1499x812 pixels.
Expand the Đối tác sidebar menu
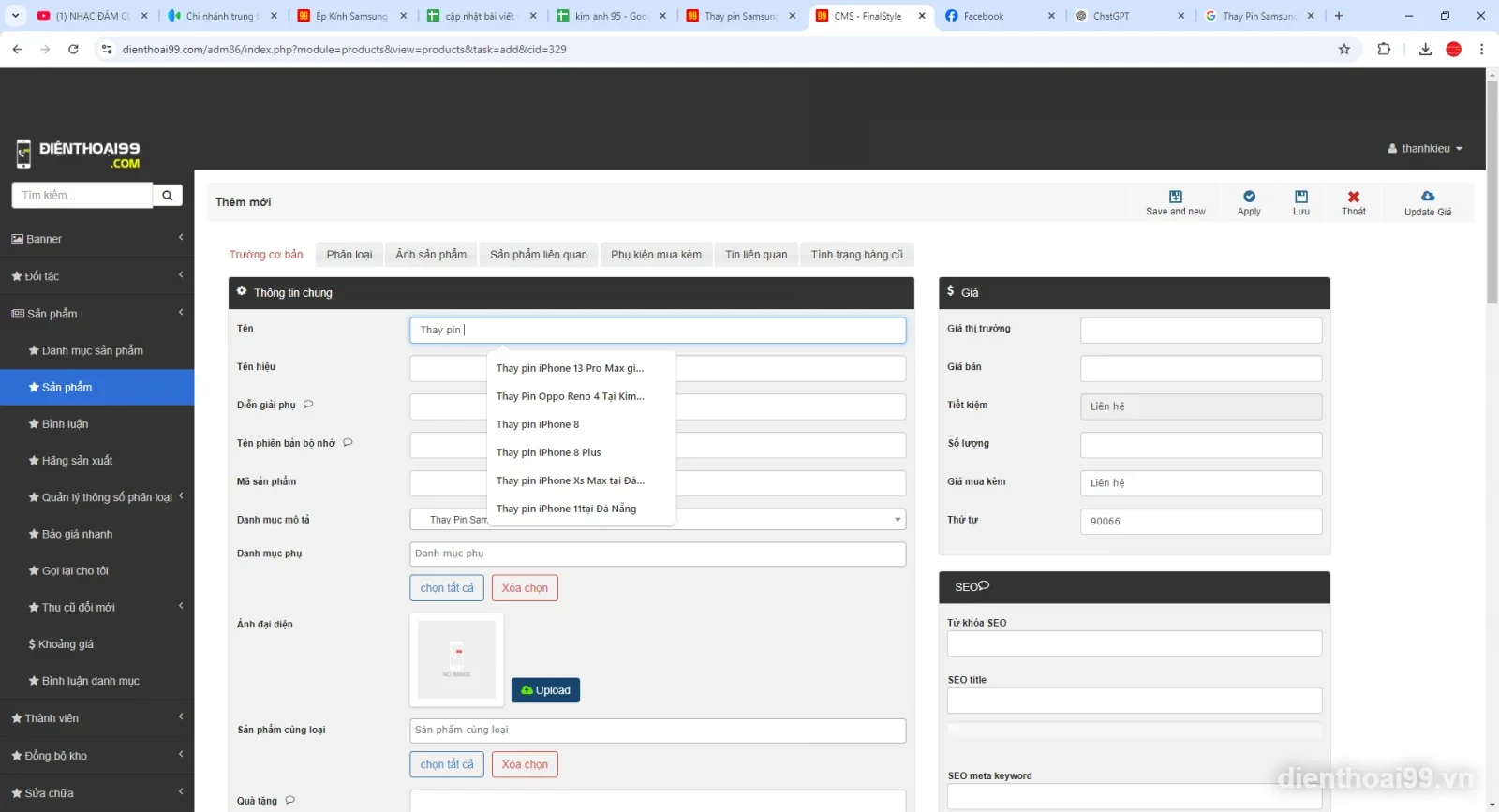96,276
